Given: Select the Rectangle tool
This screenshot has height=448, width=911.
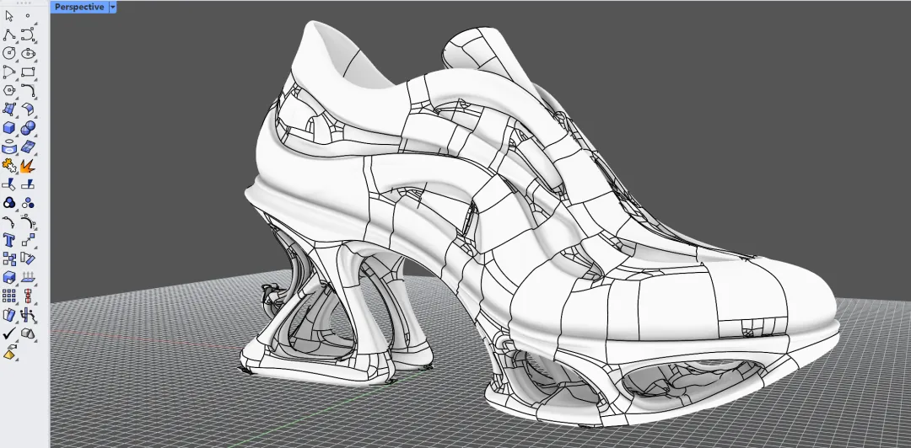Looking at the screenshot, I should click(28, 72).
